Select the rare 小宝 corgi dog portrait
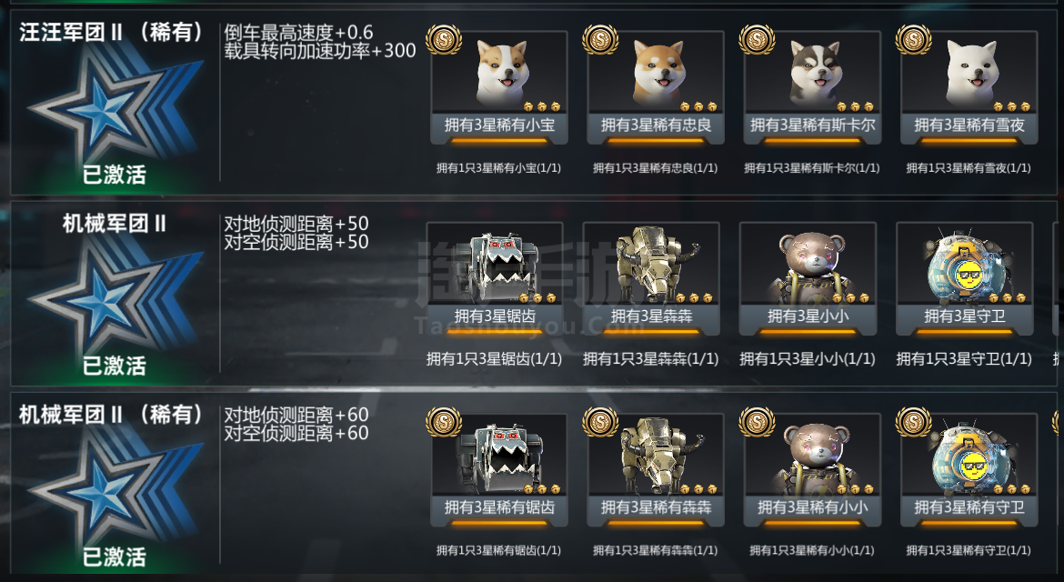The width and height of the screenshot is (1064, 582). point(499,72)
